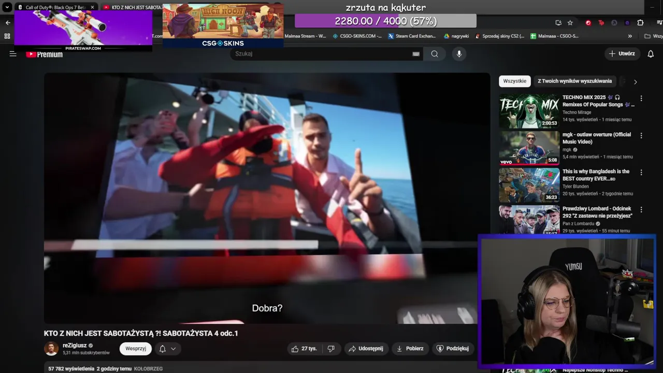Open the Prawdziwy Lombard video thumbnail
Screen dimensions: 663x373
pos(529,220)
